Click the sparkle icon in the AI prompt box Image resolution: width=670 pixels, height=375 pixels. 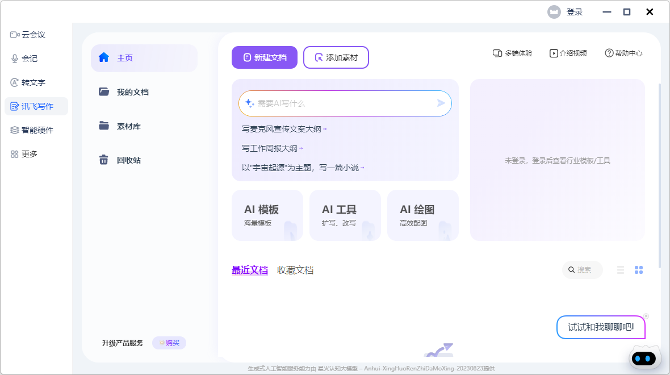[249, 103]
